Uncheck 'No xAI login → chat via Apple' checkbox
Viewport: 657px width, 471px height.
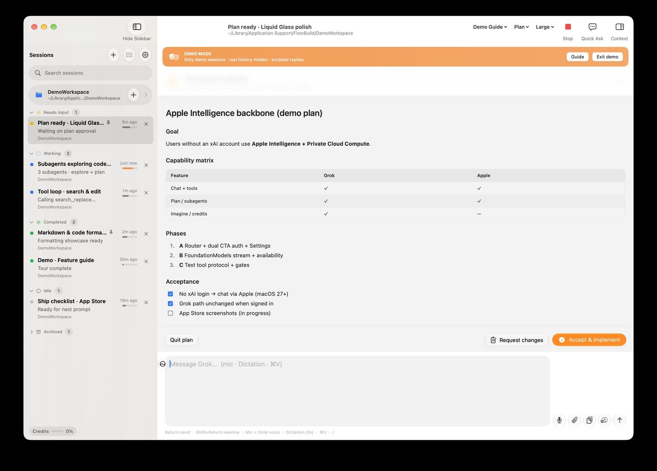pyautogui.click(x=170, y=294)
